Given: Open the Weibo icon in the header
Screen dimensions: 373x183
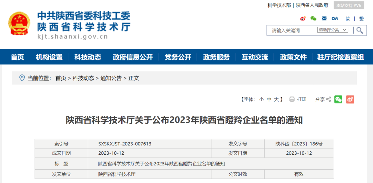Looking at the screenshot, I should tap(303, 19).
